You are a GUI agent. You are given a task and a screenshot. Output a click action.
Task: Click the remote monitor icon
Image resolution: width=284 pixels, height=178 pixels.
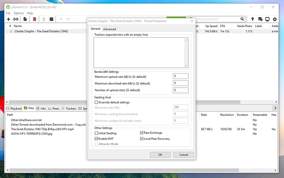click(267, 19)
